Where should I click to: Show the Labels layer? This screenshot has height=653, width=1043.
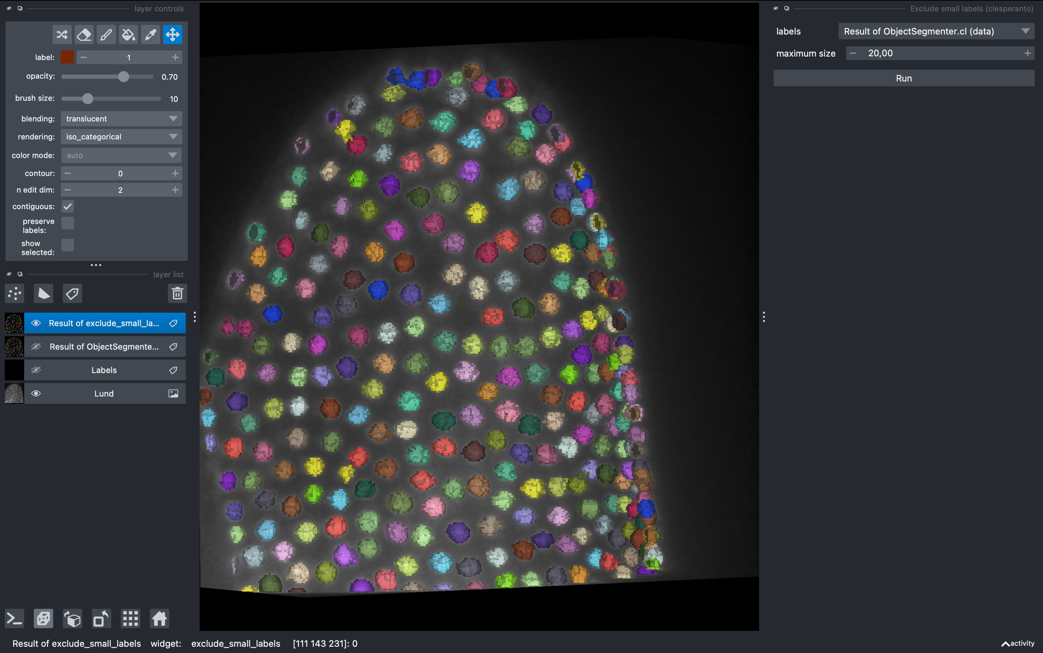point(36,370)
